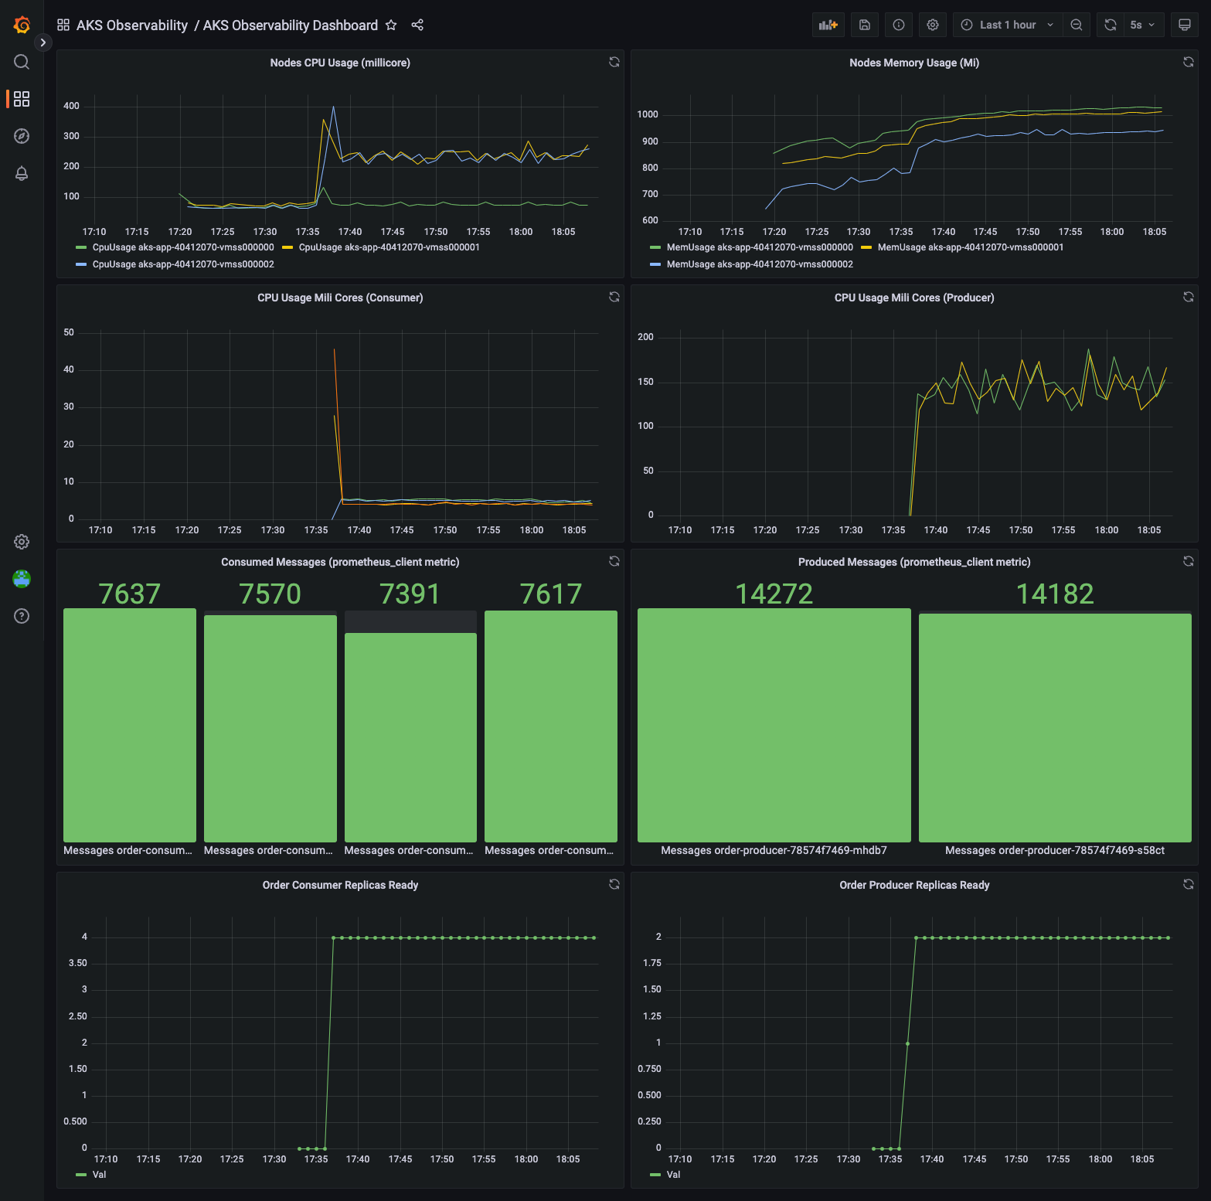Click label Messages order-producer-78574f7469-s58ct

click(x=1055, y=850)
